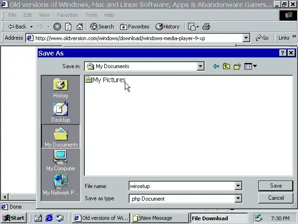Switch to File Download taskbar button
The height and width of the screenshot is (224, 298).
click(x=219, y=218)
